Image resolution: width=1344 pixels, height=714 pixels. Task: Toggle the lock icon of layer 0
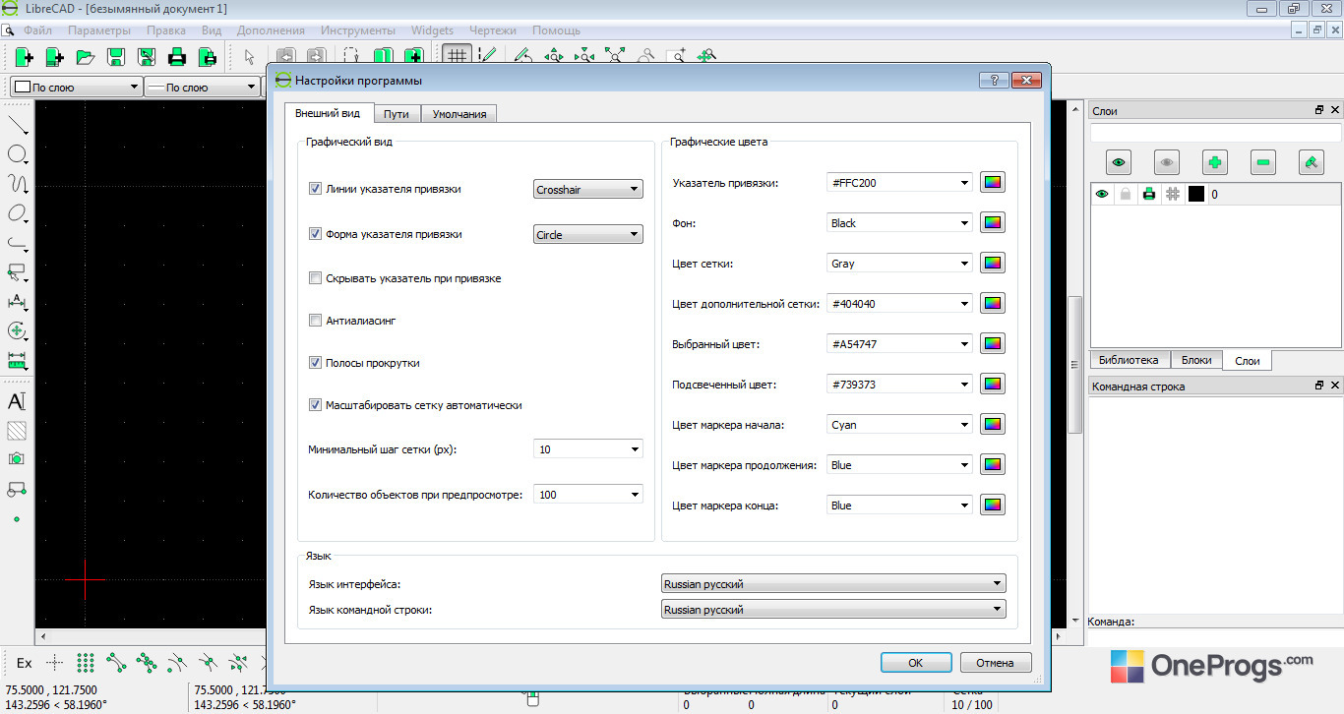pos(1126,195)
